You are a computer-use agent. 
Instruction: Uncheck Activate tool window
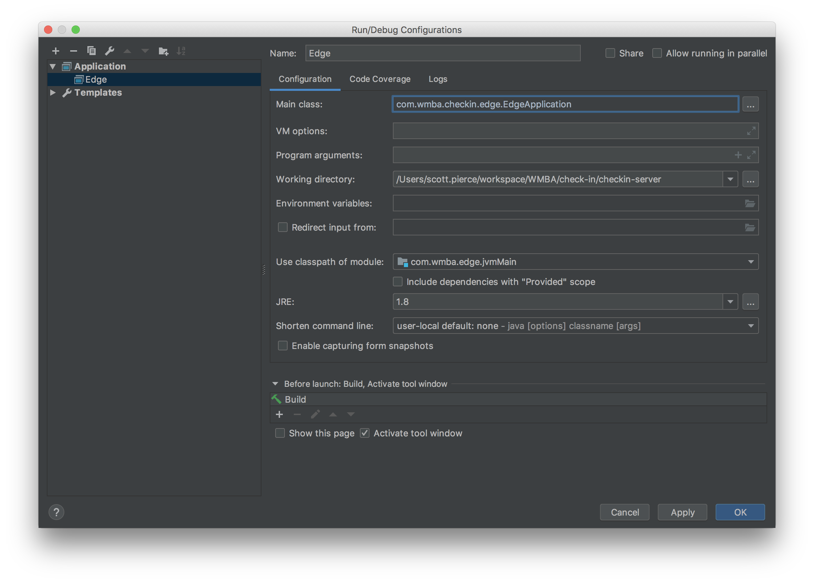point(365,433)
